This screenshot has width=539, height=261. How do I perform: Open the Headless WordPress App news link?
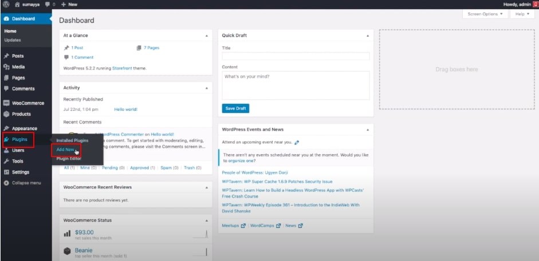pyautogui.click(x=293, y=193)
